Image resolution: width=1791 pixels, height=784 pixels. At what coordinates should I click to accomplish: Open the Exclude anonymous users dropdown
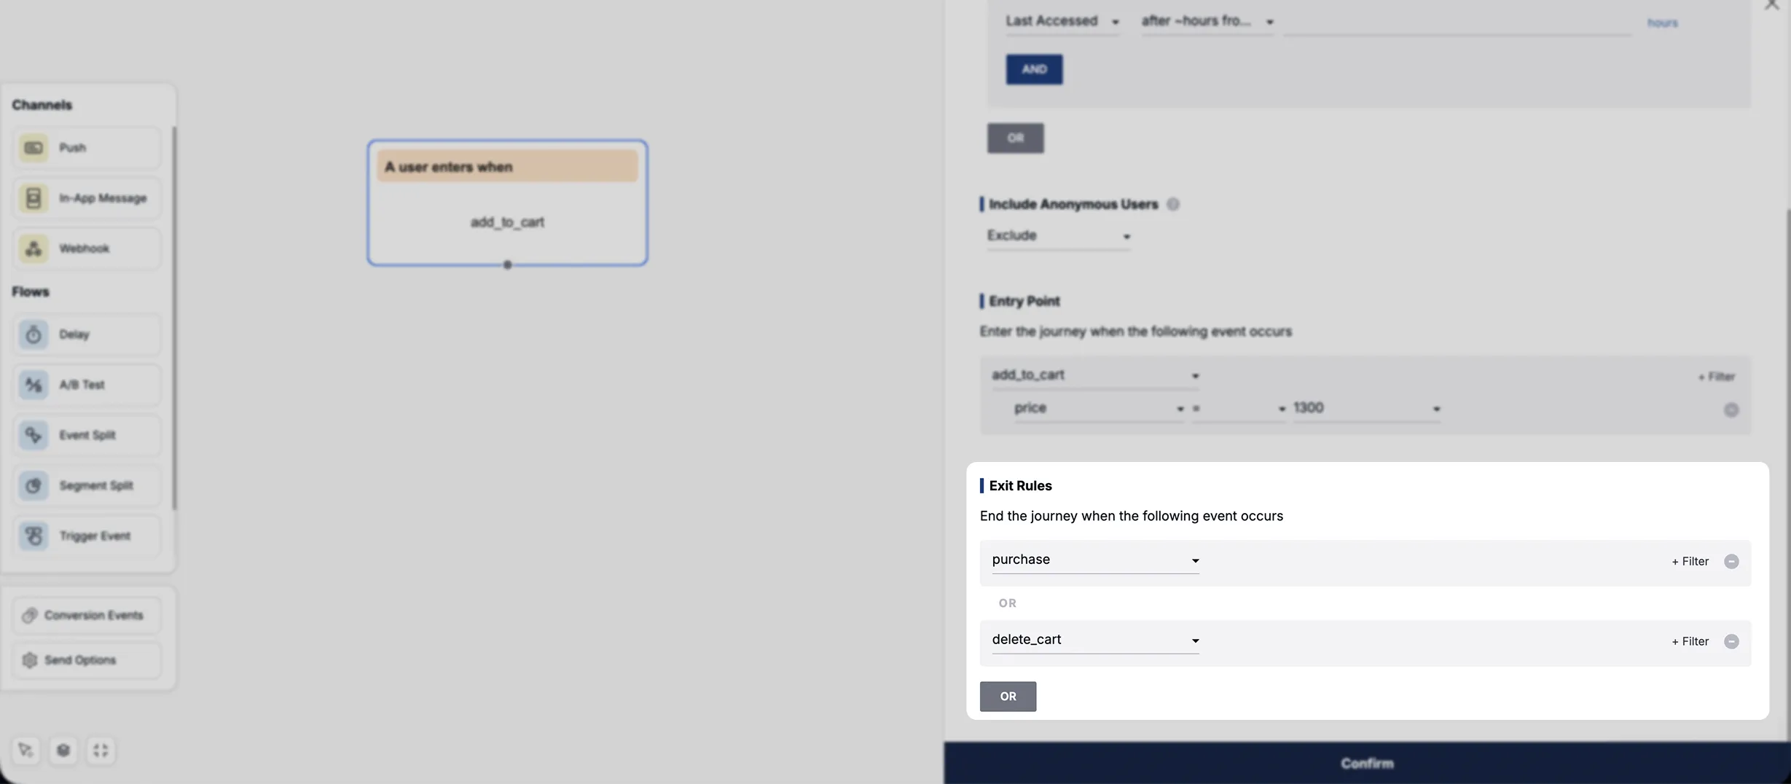click(x=1058, y=236)
